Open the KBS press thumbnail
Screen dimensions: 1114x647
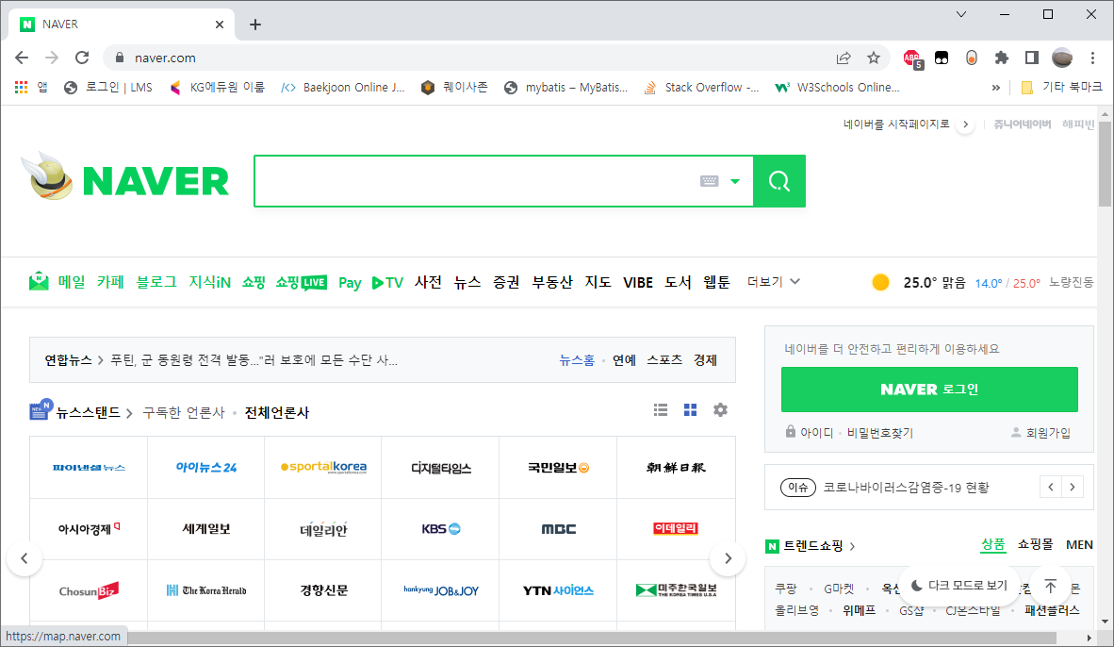(x=440, y=529)
